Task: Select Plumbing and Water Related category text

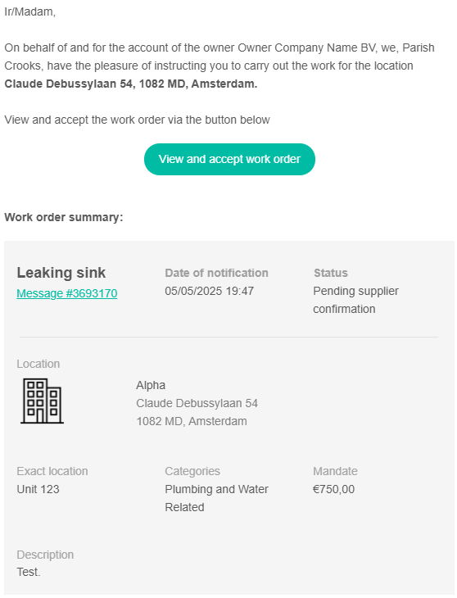Action: (x=216, y=498)
